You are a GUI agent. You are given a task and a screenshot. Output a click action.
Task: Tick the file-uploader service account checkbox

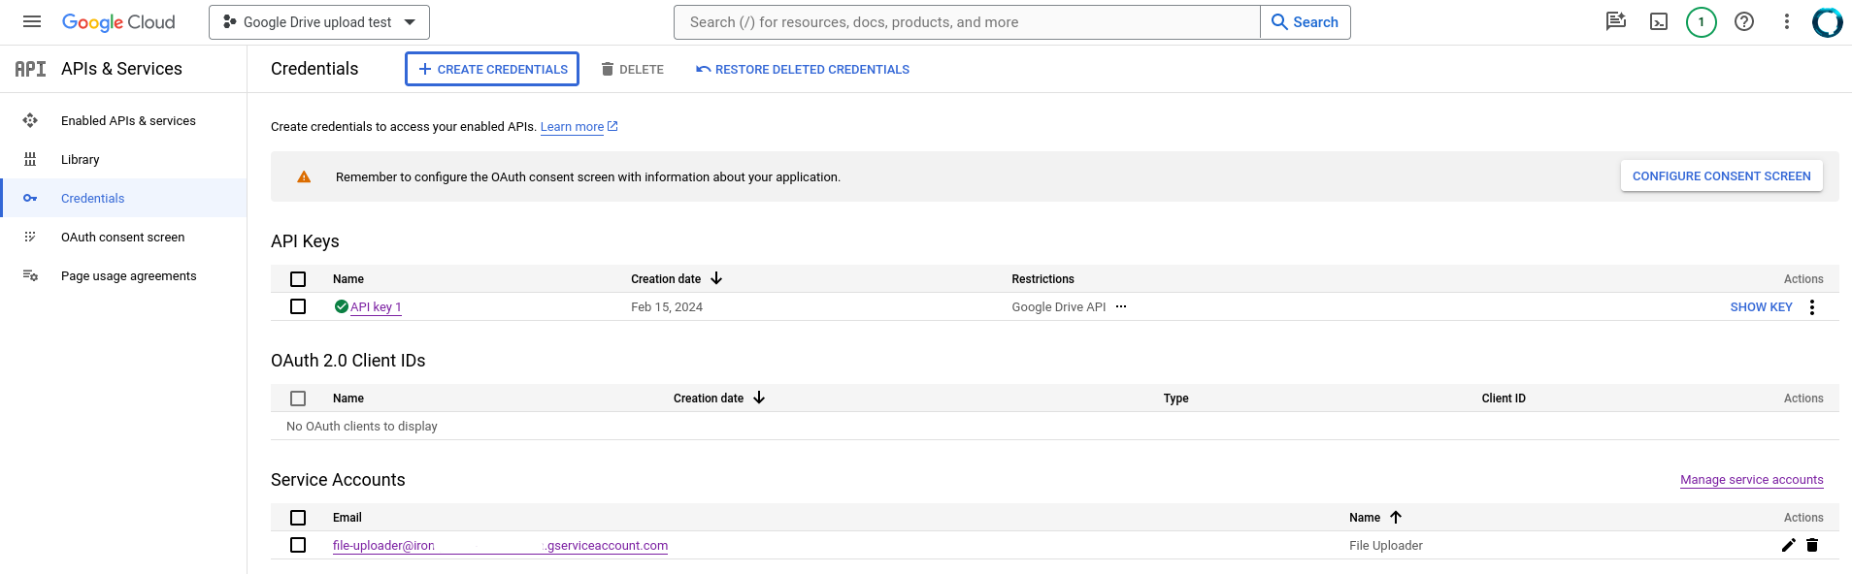pos(298,545)
